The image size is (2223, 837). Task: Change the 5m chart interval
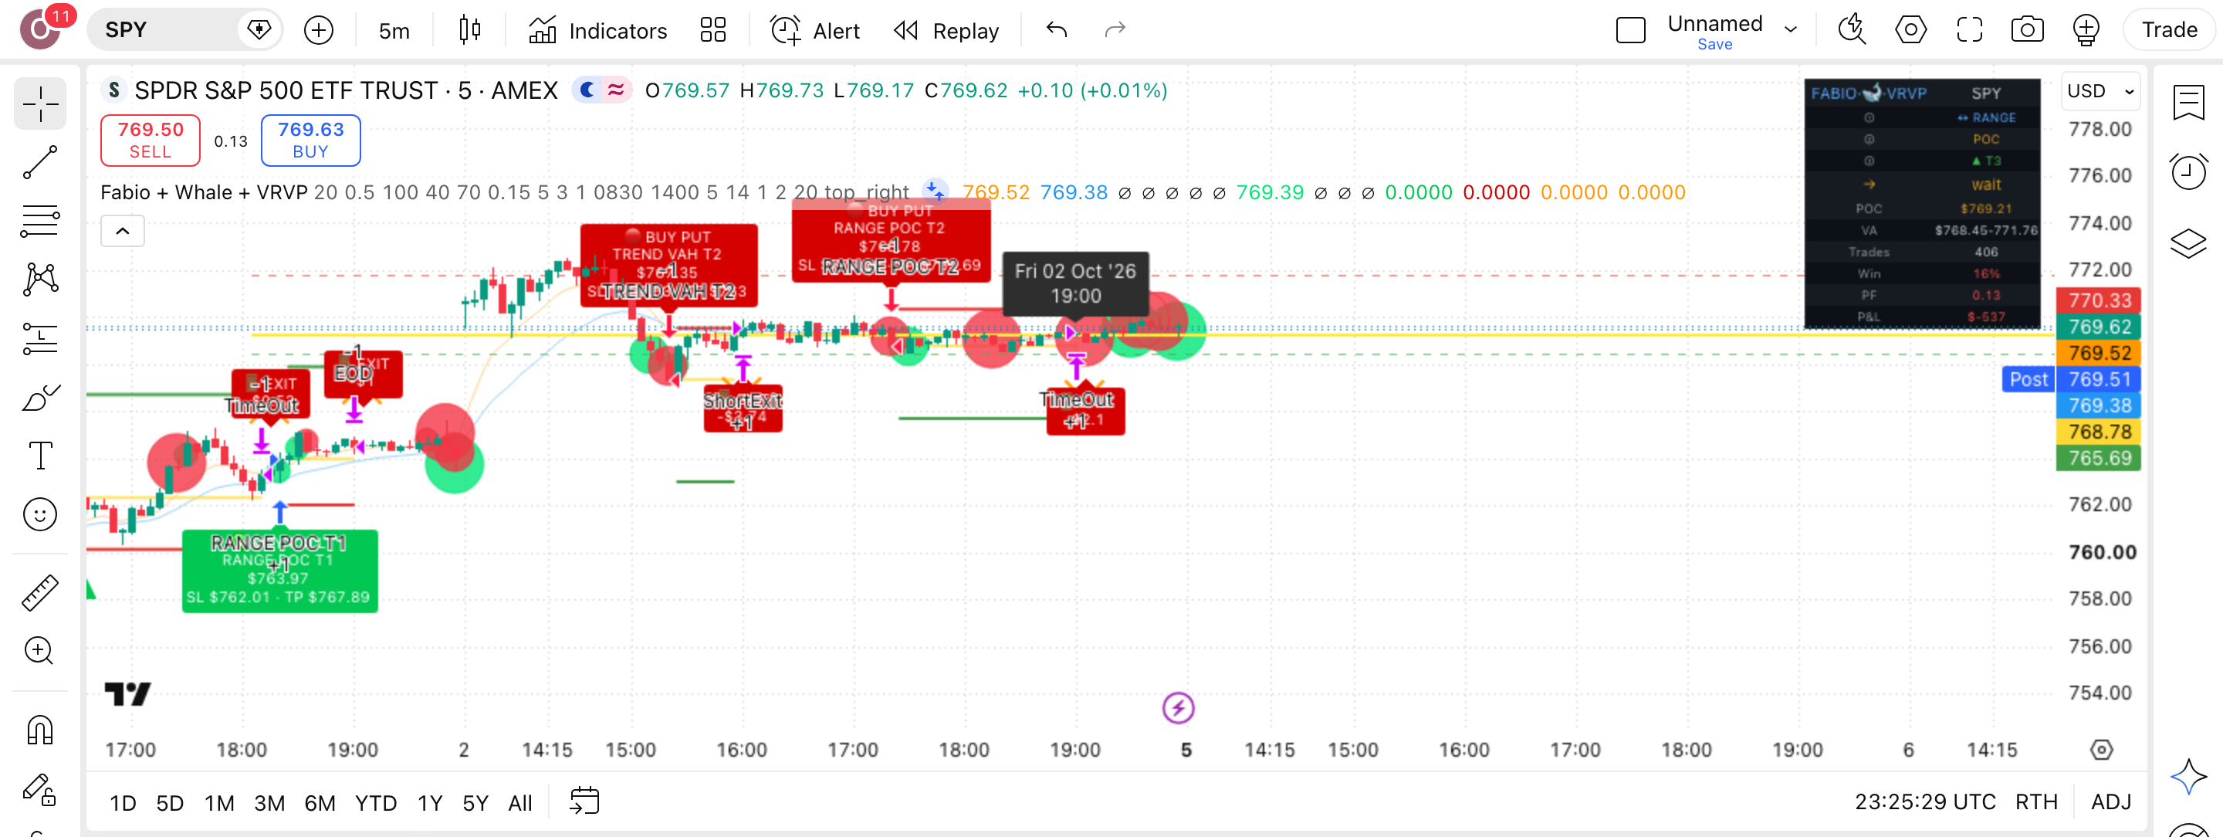point(394,30)
